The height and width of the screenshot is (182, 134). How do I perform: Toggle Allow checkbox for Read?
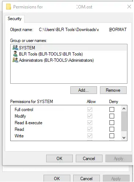pyautogui.click(x=90, y=129)
